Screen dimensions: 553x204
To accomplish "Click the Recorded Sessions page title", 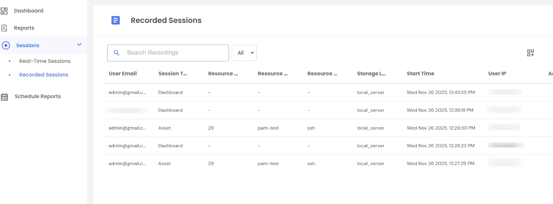I will pos(166,20).
